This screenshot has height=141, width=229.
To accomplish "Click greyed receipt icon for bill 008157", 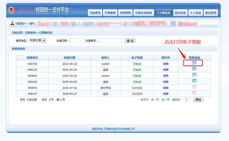I will [x=194, y=93].
